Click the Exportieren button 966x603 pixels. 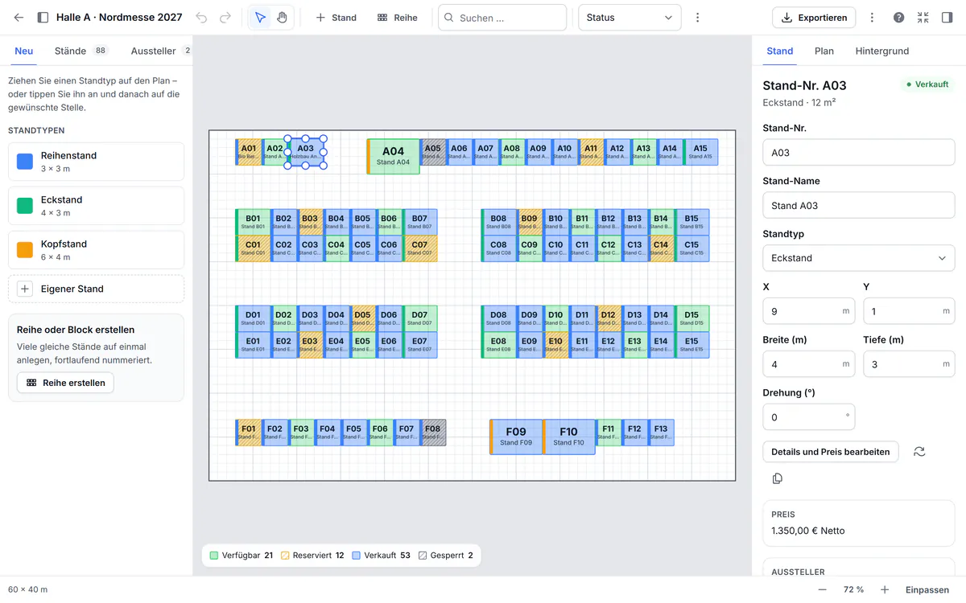point(814,18)
